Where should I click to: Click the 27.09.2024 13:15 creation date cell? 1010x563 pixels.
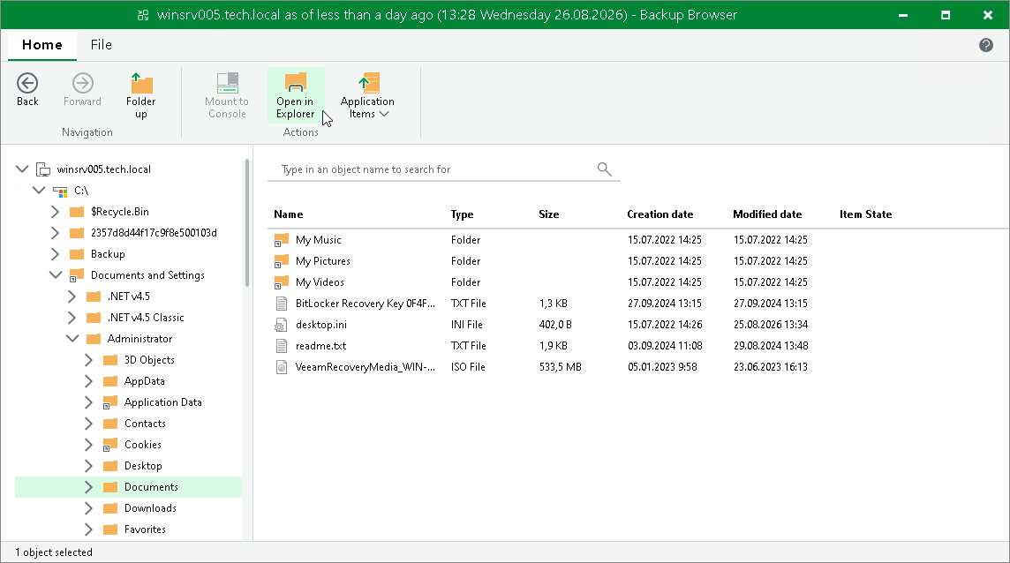[x=665, y=304]
